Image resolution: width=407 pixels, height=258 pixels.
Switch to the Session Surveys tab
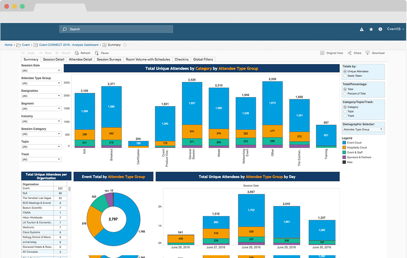pos(109,60)
